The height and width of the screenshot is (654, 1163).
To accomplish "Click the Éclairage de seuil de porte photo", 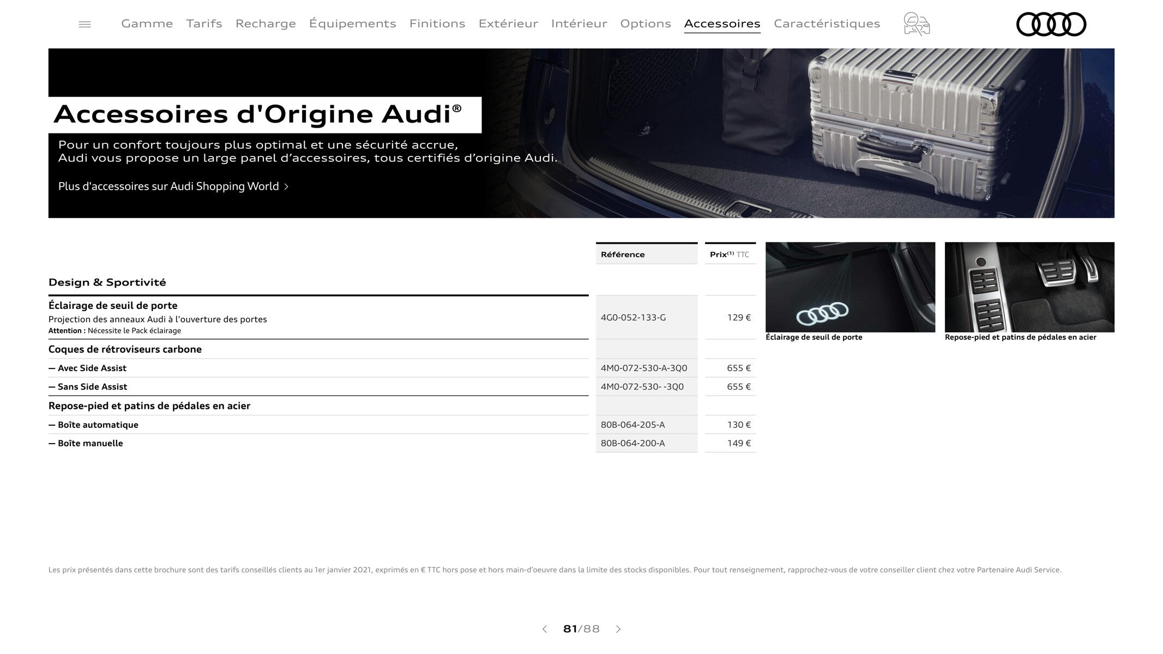I will 850,287.
